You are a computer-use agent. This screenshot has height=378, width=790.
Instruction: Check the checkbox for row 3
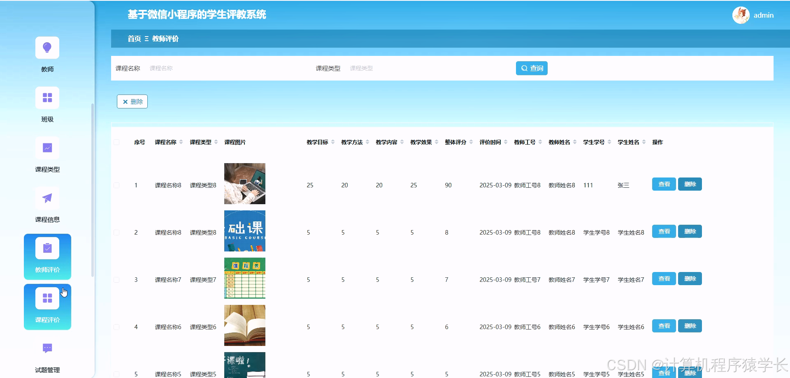tap(116, 280)
